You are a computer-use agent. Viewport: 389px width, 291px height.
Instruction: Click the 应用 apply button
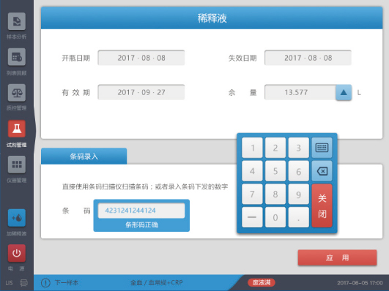338,258
